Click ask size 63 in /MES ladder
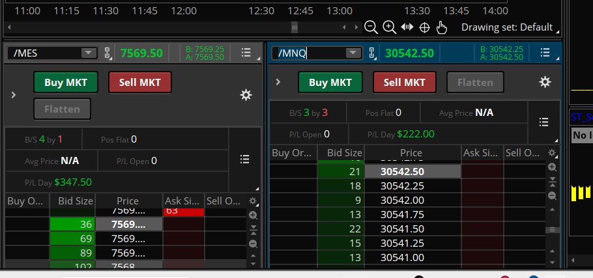The height and width of the screenshot is (278, 593). (183, 211)
